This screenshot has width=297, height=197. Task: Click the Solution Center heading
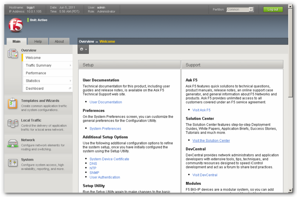click(x=200, y=119)
